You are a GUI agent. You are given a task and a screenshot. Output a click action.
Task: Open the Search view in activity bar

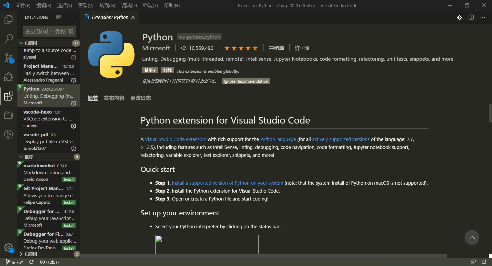[8, 39]
